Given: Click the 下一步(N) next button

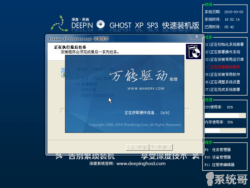Looking at the screenshot, I should click(x=161, y=147).
